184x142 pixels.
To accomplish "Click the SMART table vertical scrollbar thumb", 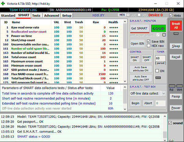I will (125, 36).
